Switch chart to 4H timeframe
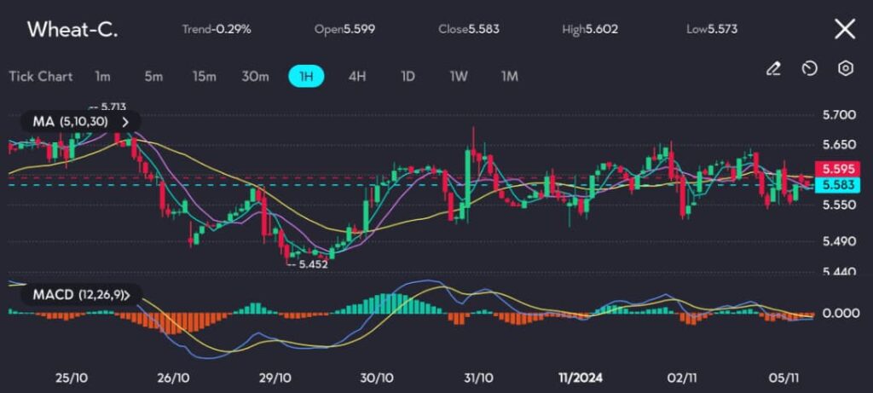This screenshot has width=873, height=393. (x=356, y=76)
